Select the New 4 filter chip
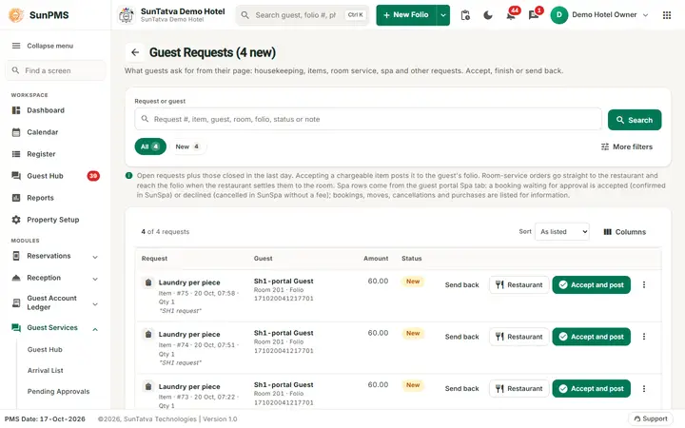The image size is (685, 428). [187, 146]
